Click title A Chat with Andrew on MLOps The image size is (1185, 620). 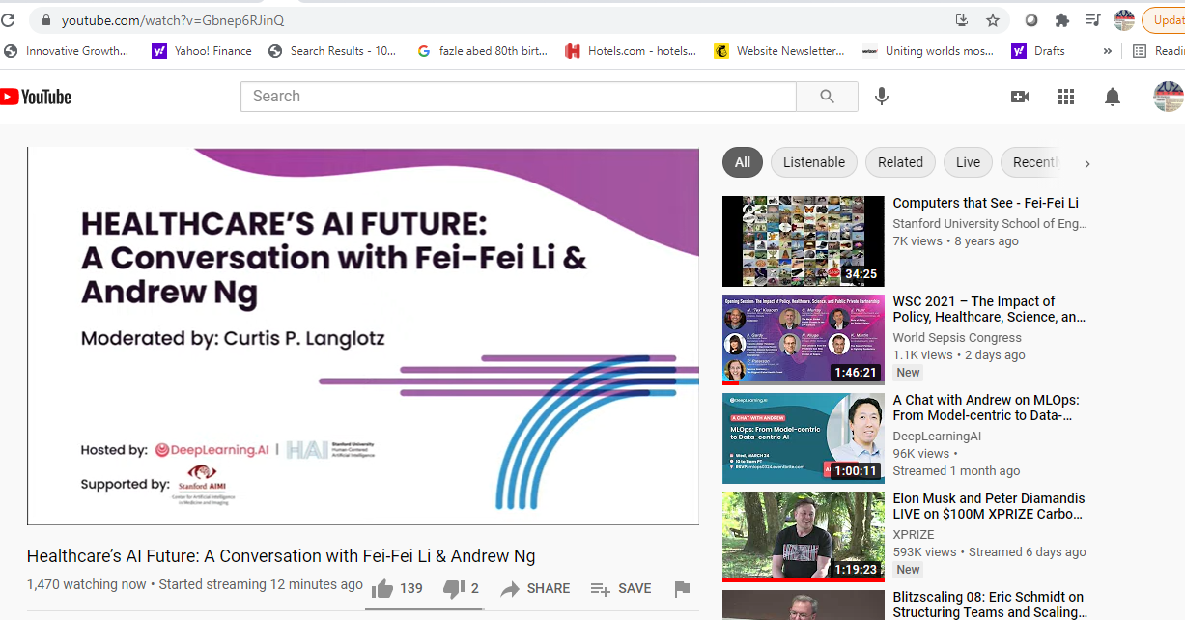(987, 408)
